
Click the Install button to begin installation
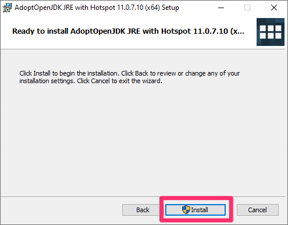(195, 210)
